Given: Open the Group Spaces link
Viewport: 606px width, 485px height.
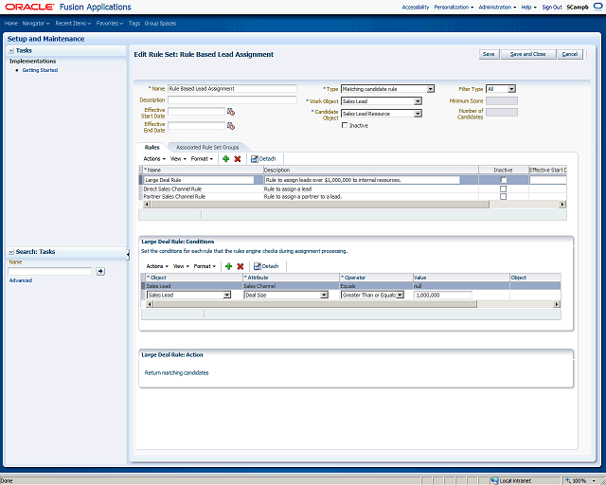Looking at the screenshot, I should [160, 23].
